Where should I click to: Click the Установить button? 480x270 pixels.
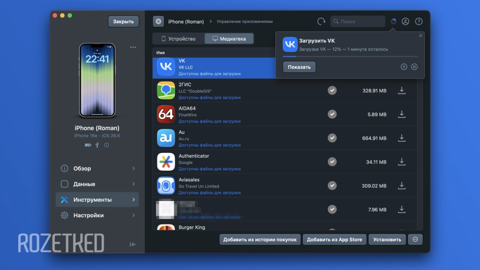[387, 239]
